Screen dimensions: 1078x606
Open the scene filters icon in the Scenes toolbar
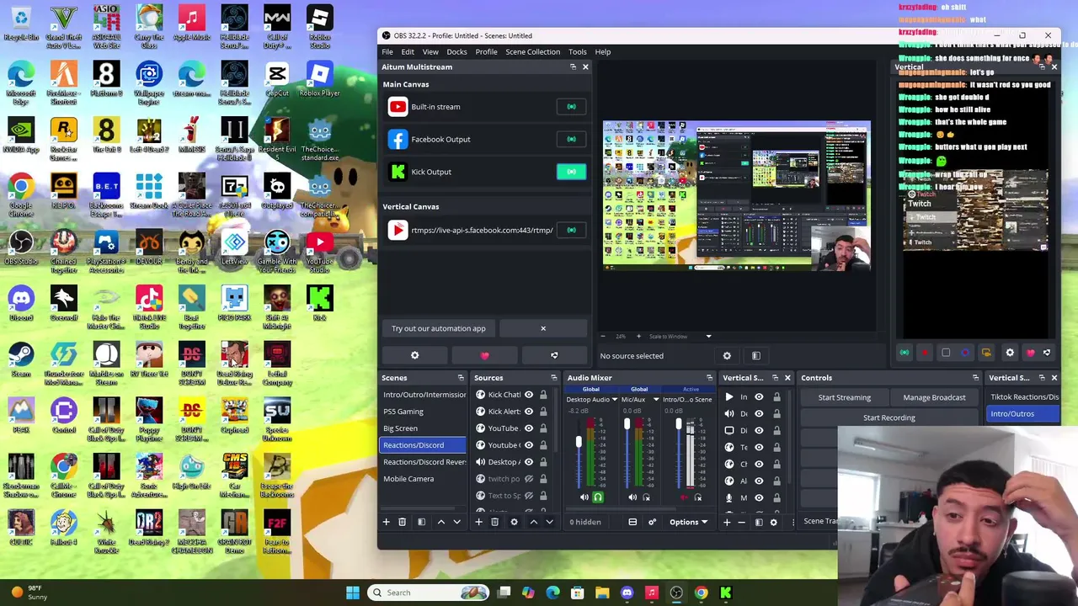[x=421, y=522]
